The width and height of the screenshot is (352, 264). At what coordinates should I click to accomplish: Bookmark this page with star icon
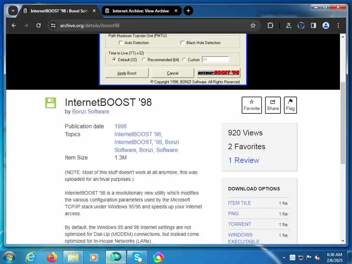pos(253,25)
